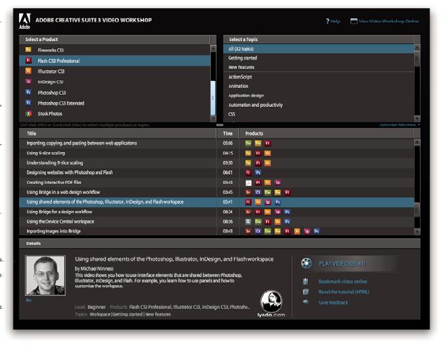Image resolution: width=443 pixels, height=346 pixels.
Task: Click the Details panel header
Action: point(219,243)
